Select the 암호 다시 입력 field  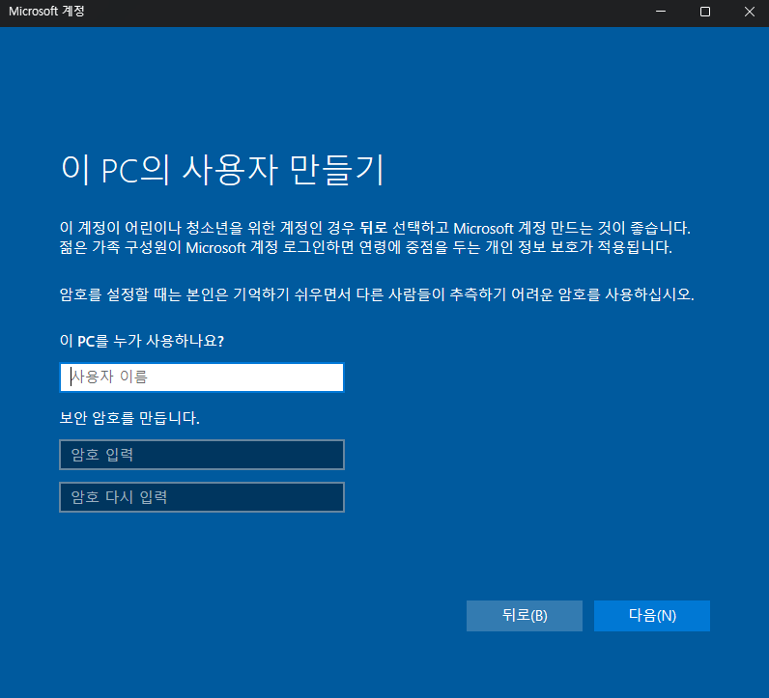click(x=201, y=497)
